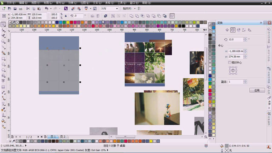Click the 应用 apply button
Viewport: 272px width, 153px height.
[x=257, y=90]
